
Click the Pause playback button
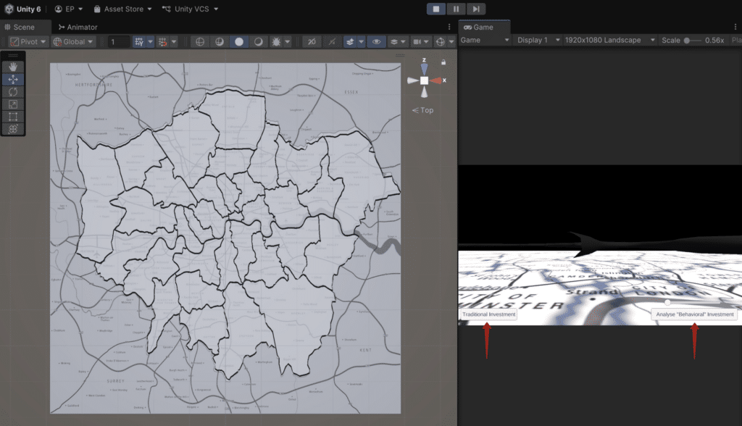[x=456, y=9]
